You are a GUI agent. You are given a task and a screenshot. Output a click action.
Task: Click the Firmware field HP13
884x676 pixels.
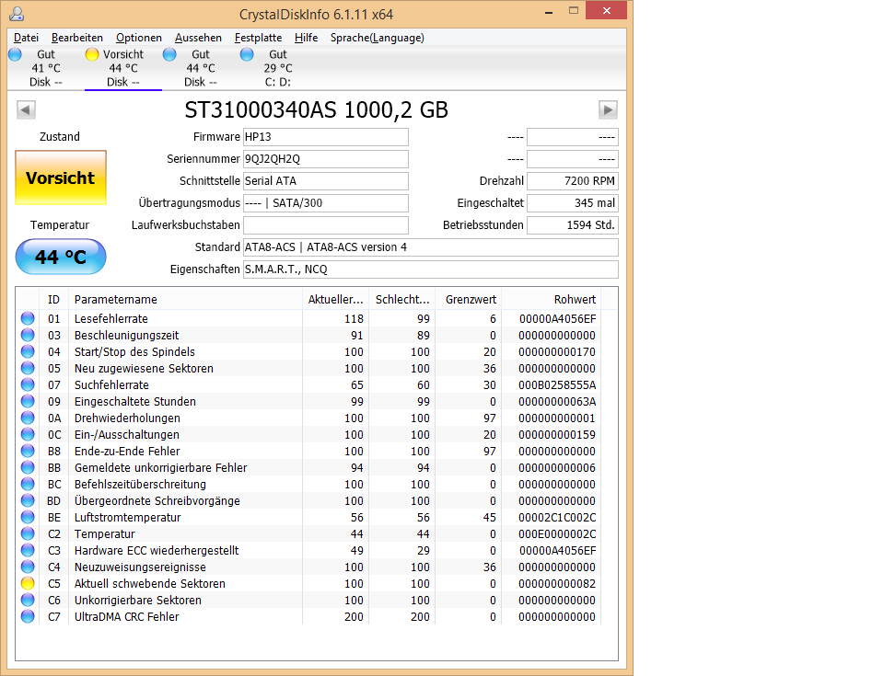(x=325, y=137)
